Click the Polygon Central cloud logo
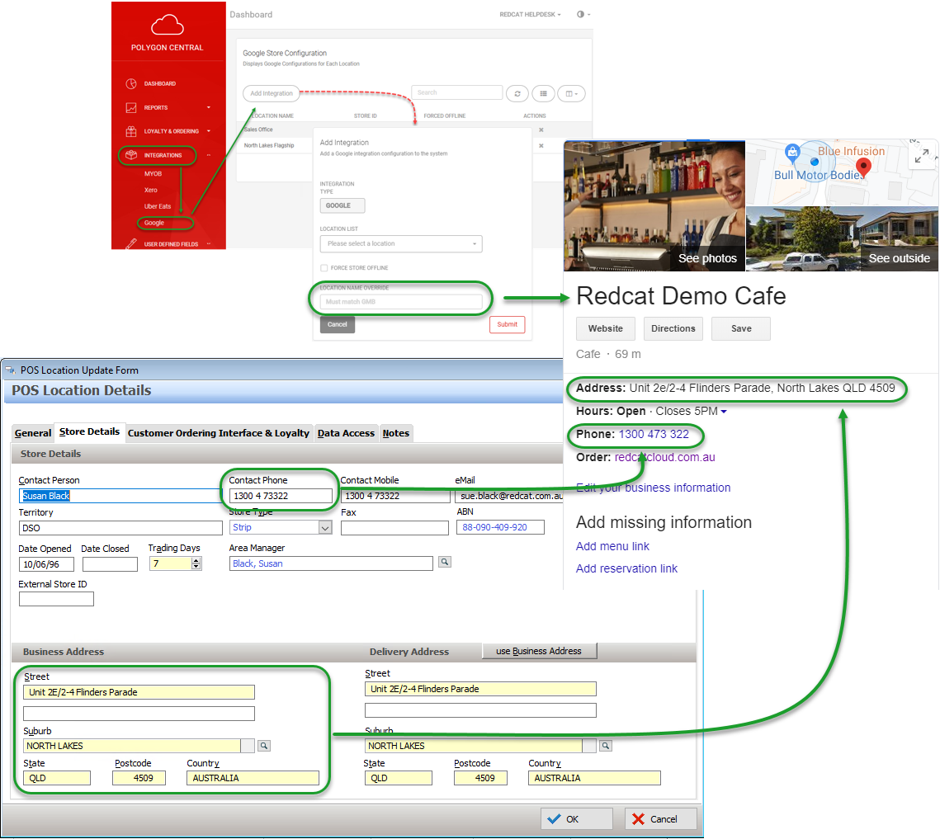 pyautogui.click(x=168, y=26)
